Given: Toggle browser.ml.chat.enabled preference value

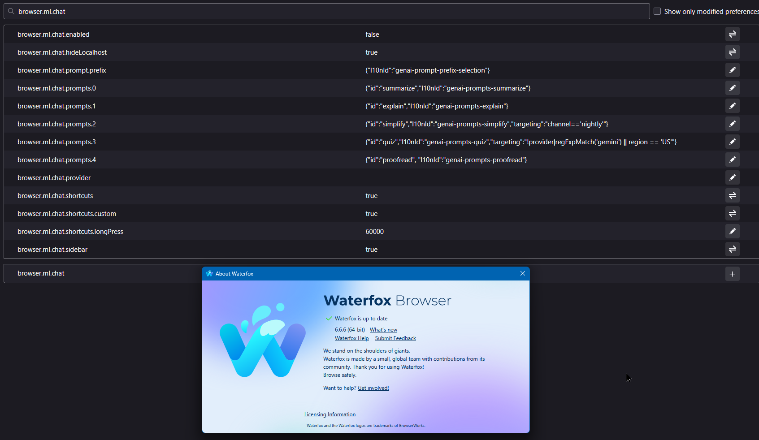Looking at the screenshot, I should [x=732, y=34].
